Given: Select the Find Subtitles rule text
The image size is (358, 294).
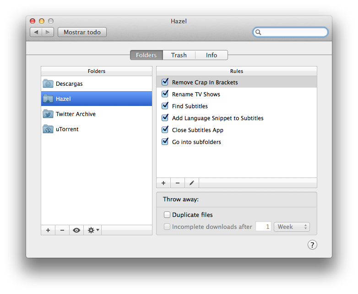Looking at the screenshot, I should click(190, 106).
